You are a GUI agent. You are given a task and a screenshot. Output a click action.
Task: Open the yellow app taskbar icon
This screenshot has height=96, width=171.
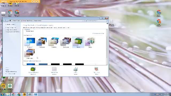tap(24, 94)
